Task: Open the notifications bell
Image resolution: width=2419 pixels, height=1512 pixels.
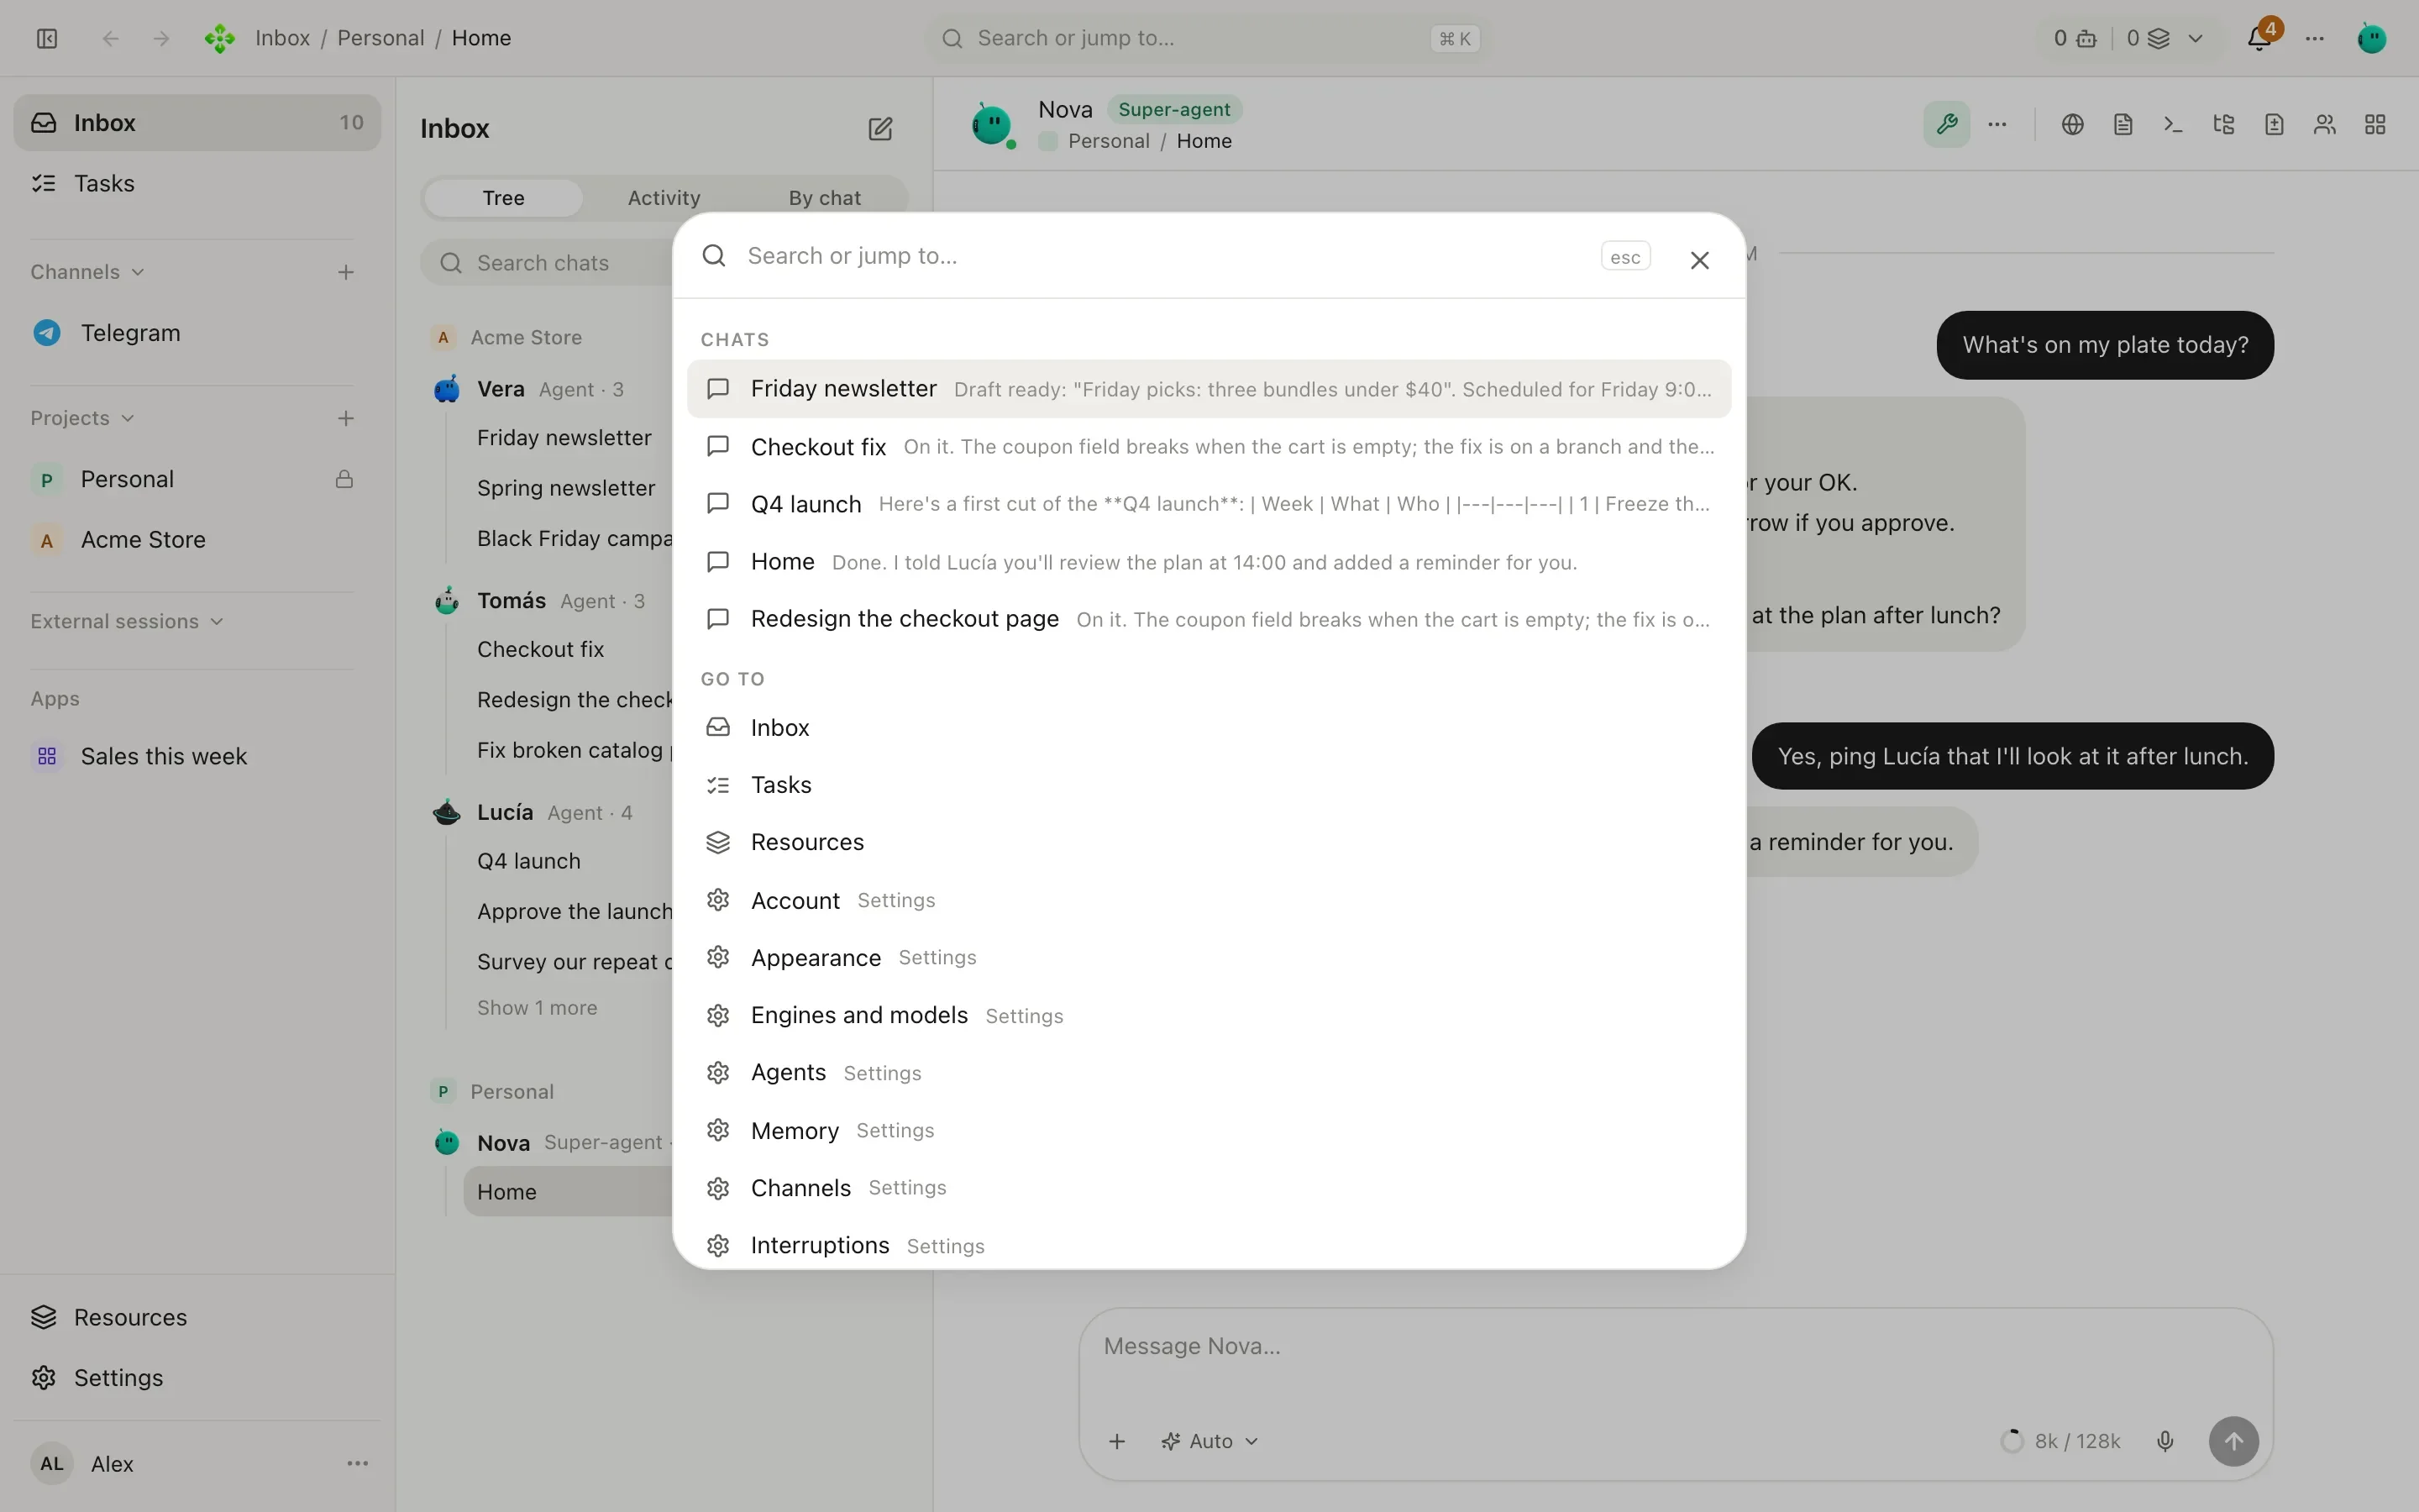Action: (x=2259, y=38)
